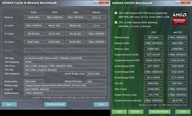The image size is (192, 116).
Task: Click L3 Cache Read value 91467 MB/s
Action: 34,42
